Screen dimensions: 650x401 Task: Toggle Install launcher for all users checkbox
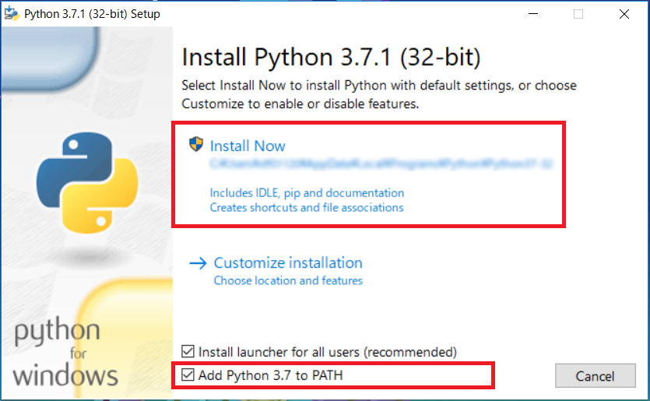tap(188, 352)
